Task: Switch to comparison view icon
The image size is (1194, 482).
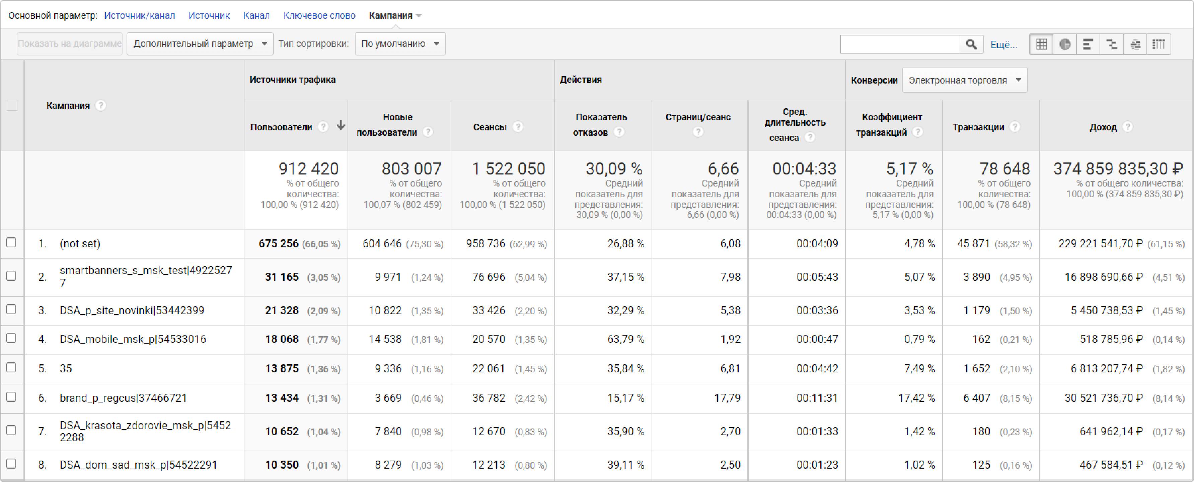Action: (x=1112, y=44)
